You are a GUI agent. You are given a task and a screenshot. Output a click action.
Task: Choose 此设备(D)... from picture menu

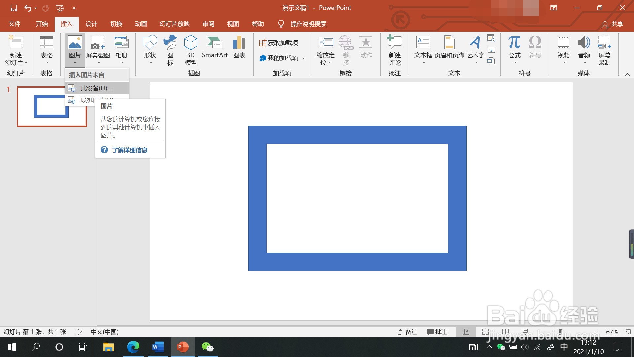point(97,88)
